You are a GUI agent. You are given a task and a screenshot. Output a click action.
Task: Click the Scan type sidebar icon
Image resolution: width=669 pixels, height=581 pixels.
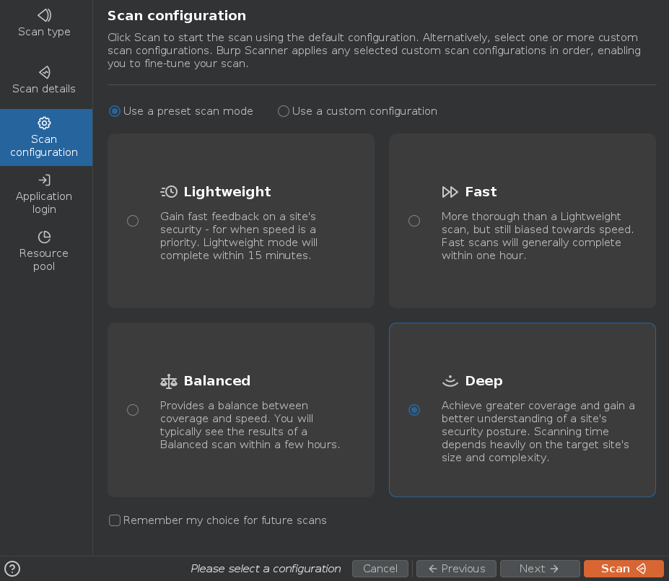pyautogui.click(x=44, y=15)
